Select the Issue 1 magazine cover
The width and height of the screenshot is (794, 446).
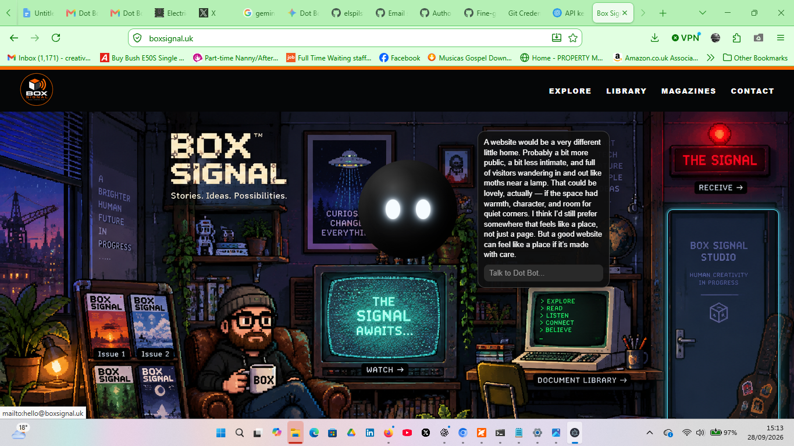109,326
